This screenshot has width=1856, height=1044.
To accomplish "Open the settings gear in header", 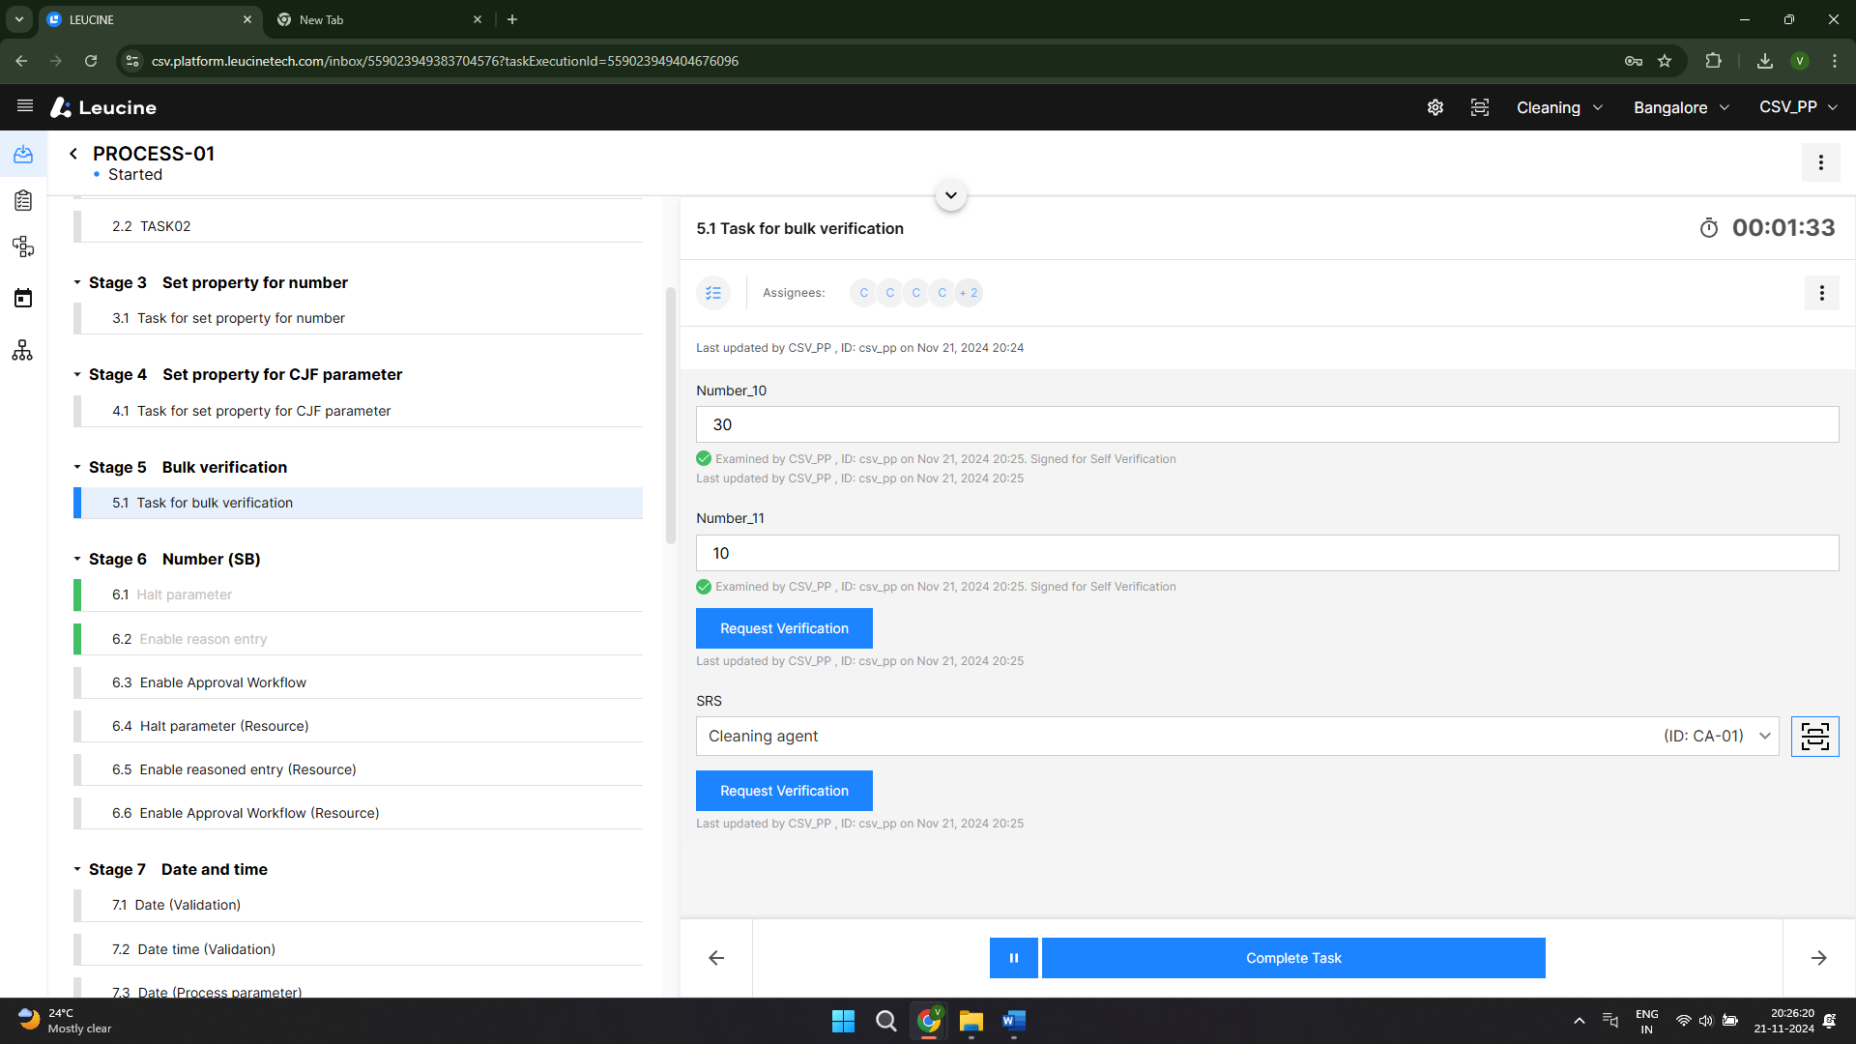I will click(x=1435, y=107).
